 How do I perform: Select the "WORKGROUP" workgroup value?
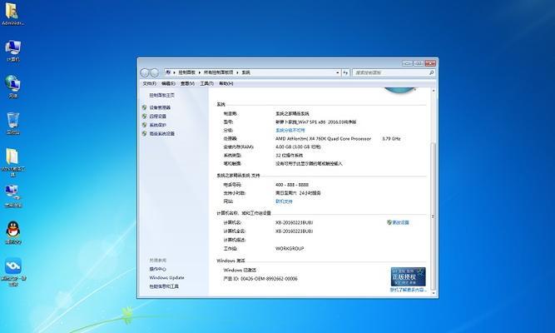pos(290,249)
